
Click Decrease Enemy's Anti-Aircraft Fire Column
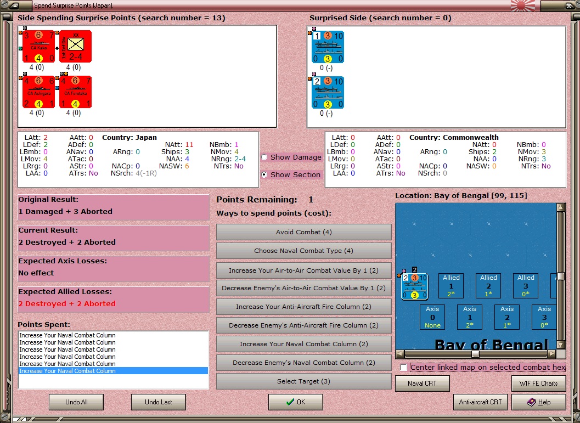pyautogui.click(x=303, y=325)
